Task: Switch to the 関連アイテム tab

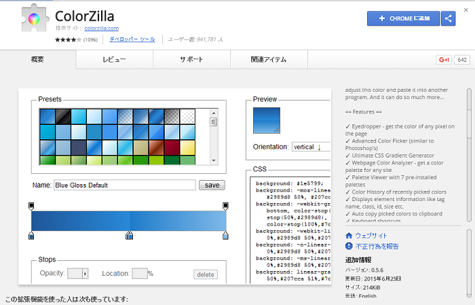Action: click(269, 59)
